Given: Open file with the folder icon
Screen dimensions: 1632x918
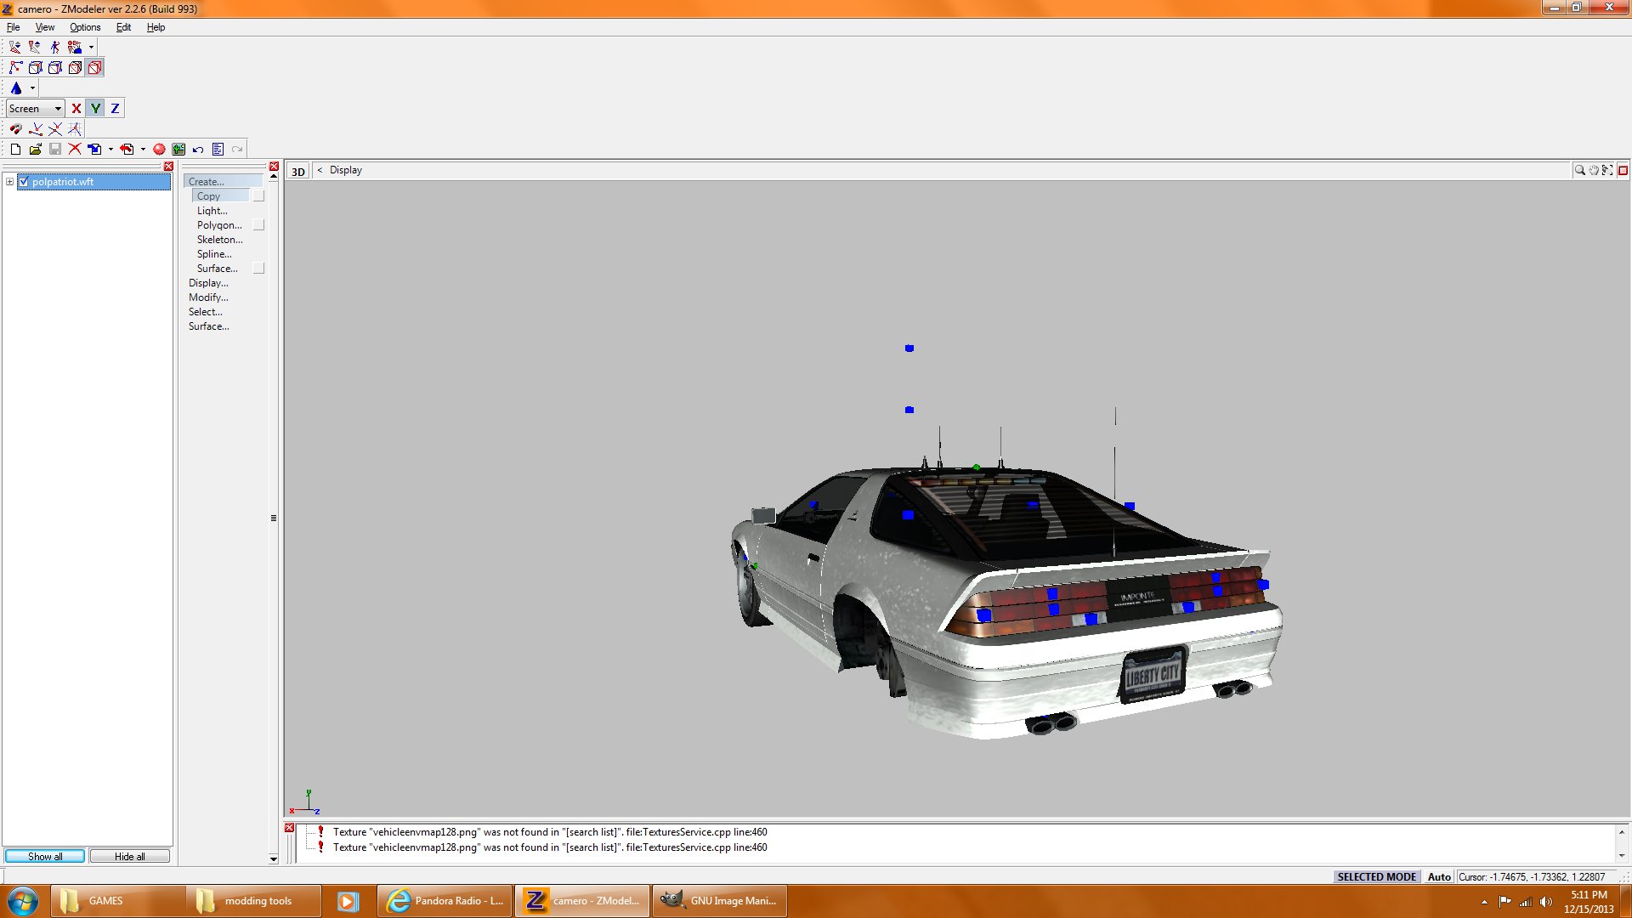Looking at the screenshot, I should pyautogui.click(x=35, y=149).
